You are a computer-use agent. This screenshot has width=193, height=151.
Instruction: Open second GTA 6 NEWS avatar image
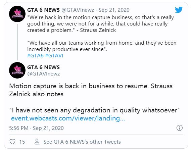point(17,70)
